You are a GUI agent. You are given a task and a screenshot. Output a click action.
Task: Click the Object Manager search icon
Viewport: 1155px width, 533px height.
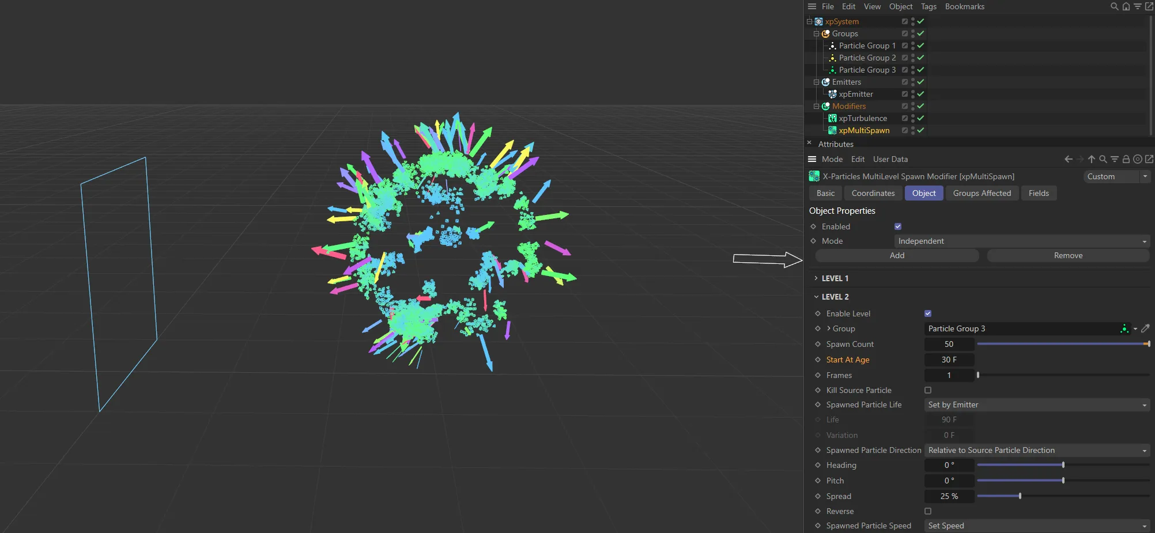pos(1115,6)
